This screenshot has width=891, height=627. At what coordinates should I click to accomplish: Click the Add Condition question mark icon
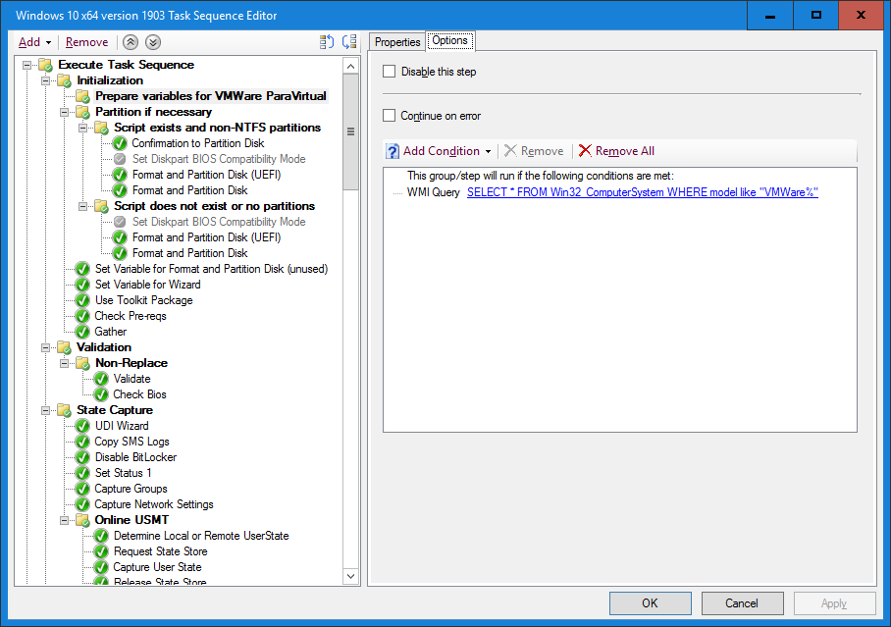(393, 151)
